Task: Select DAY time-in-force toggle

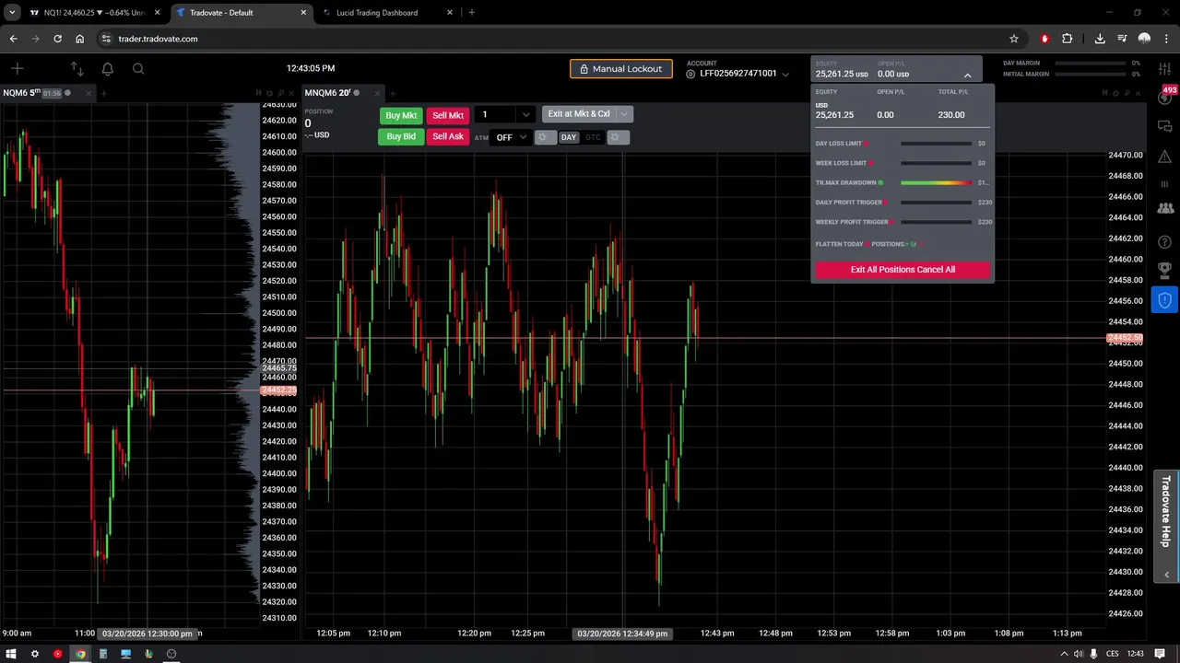Action: point(569,137)
